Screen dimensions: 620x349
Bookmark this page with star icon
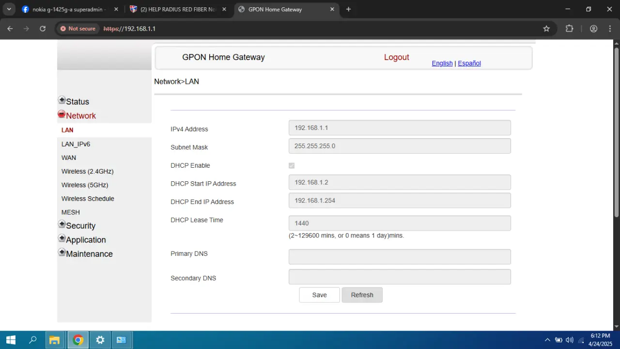pyautogui.click(x=546, y=29)
